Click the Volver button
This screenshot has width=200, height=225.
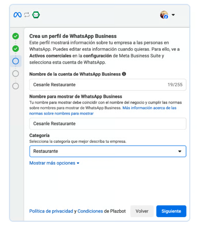[142, 211]
